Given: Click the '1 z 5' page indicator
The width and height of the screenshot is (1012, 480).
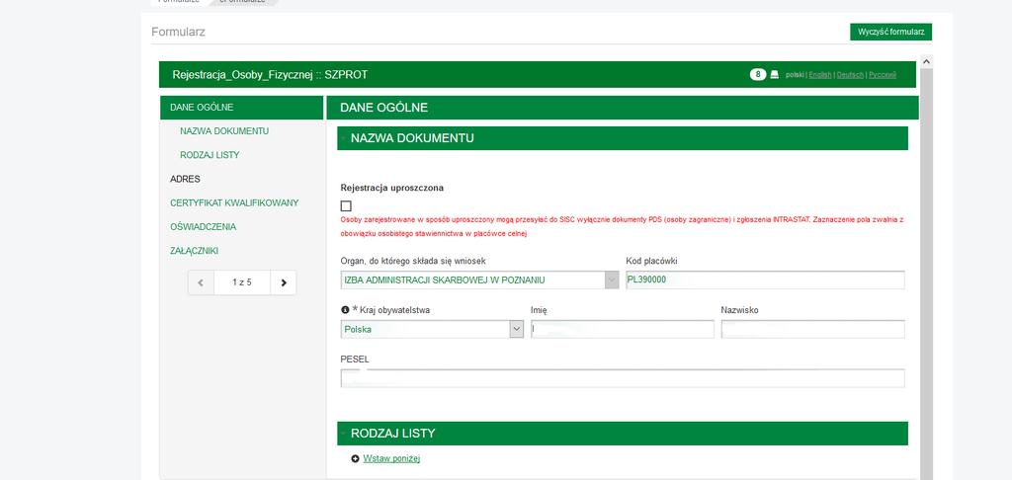Looking at the screenshot, I should [x=242, y=282].
